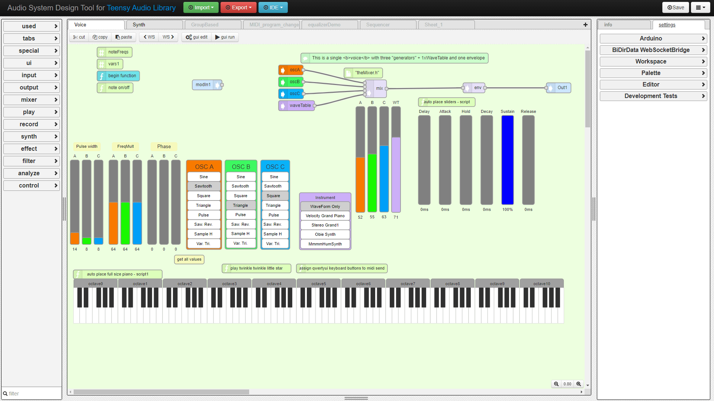Choose Obie Synth instrument option
714x401 pixels.
click(x=325, y=234)
